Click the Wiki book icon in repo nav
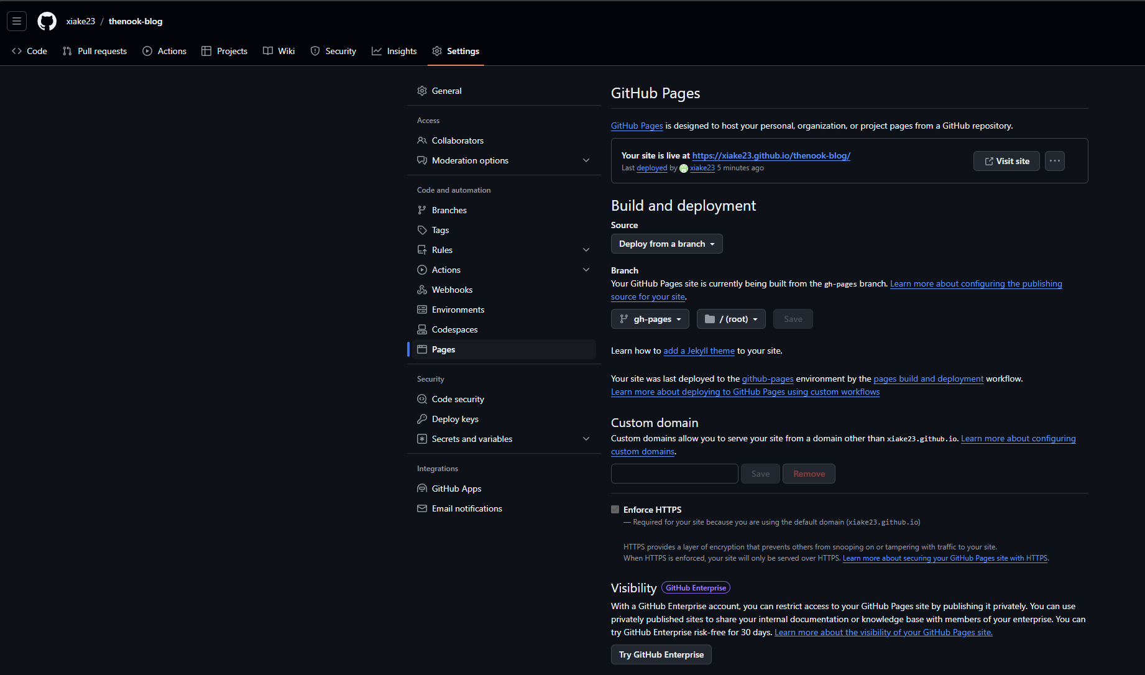1145x675 pixels. point(268,51)
